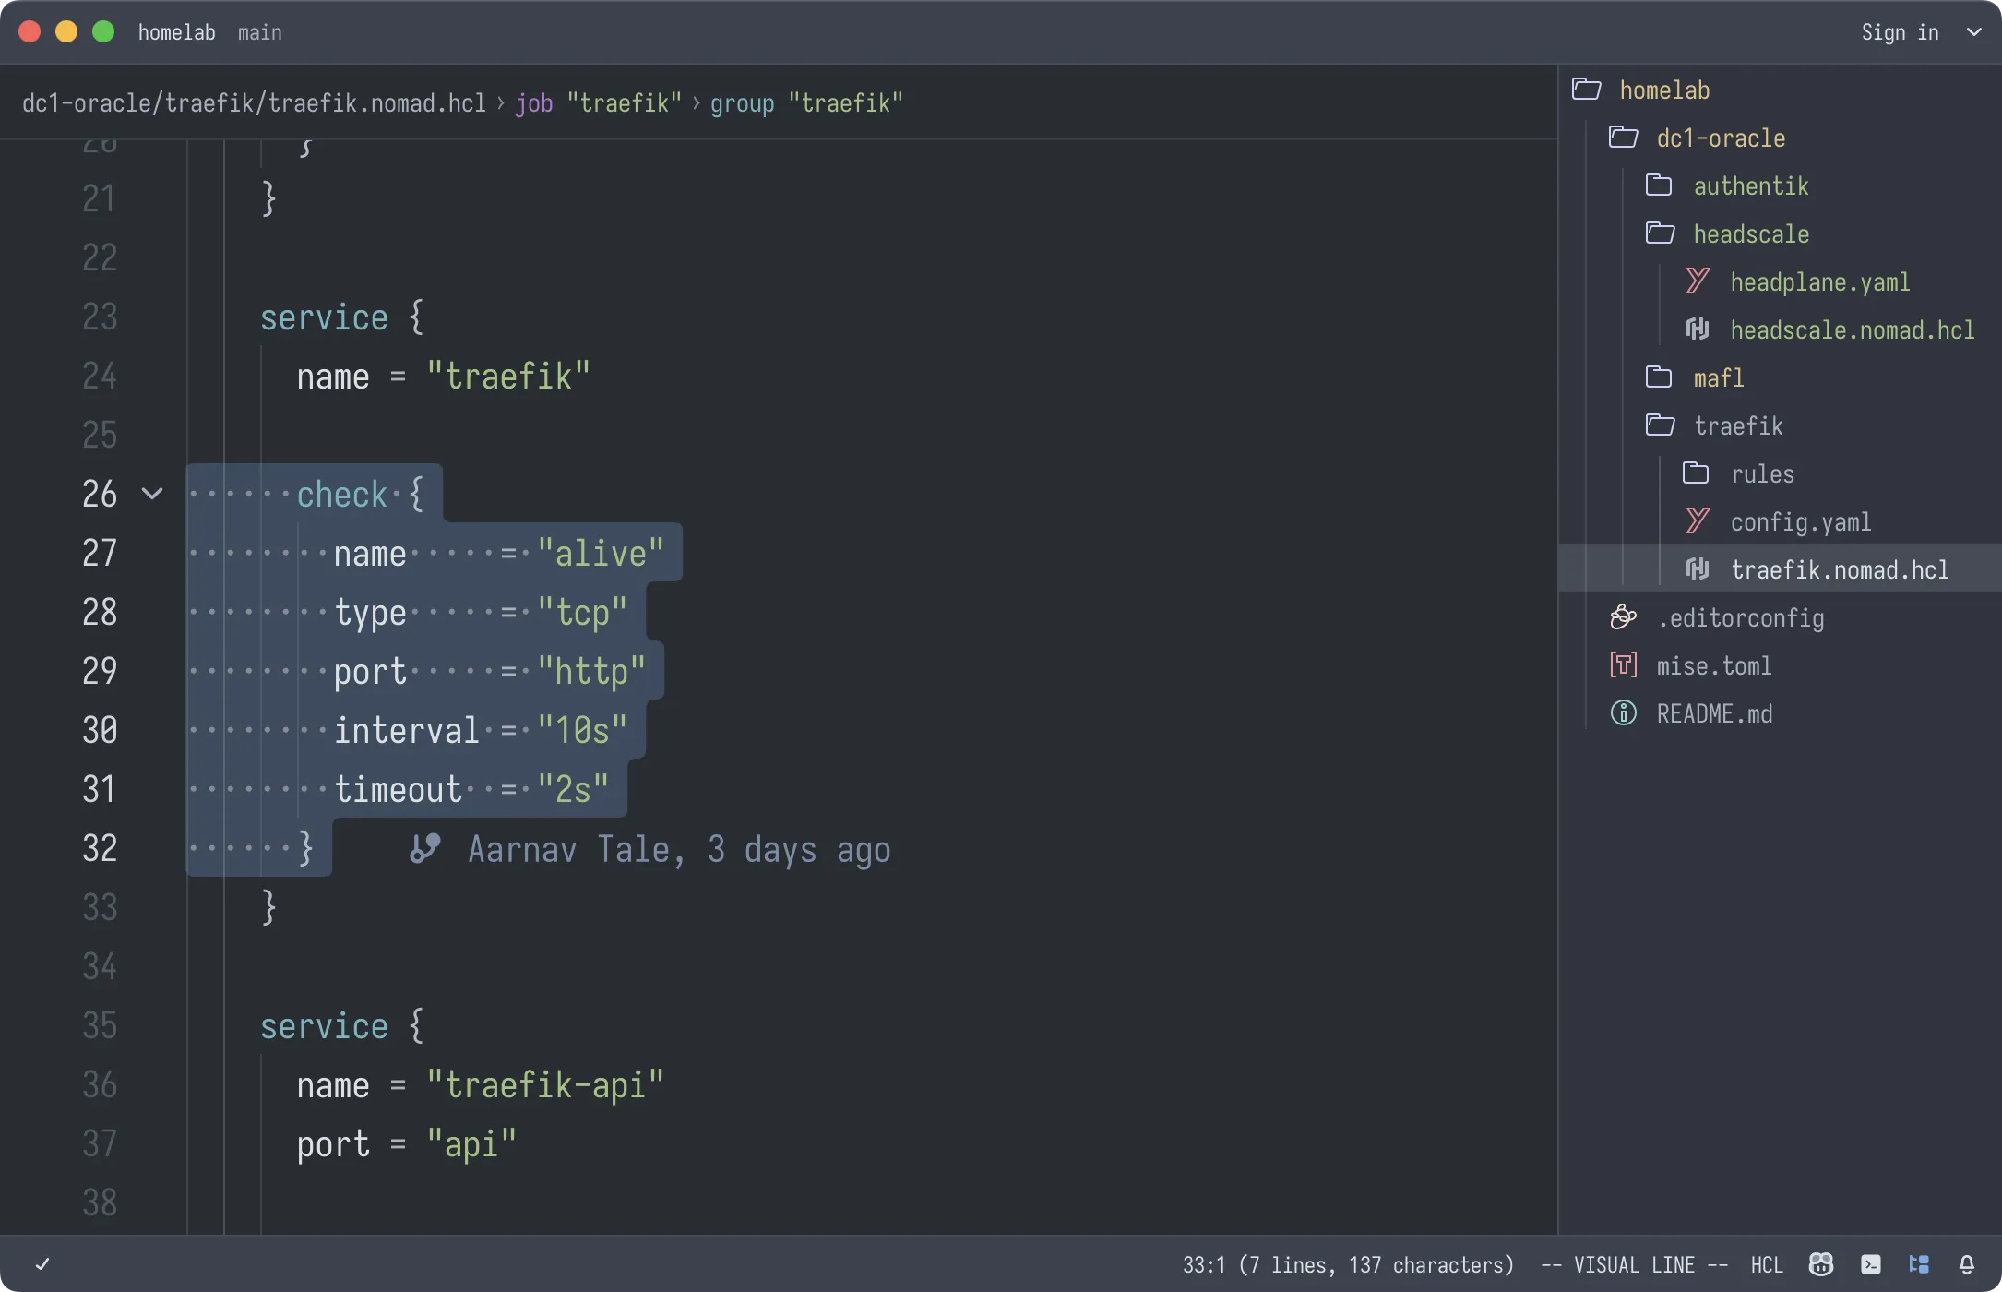The image size is (2002, 1292).
Task: Click the group "traefik" breadcrumb
Action: [805, 102]
